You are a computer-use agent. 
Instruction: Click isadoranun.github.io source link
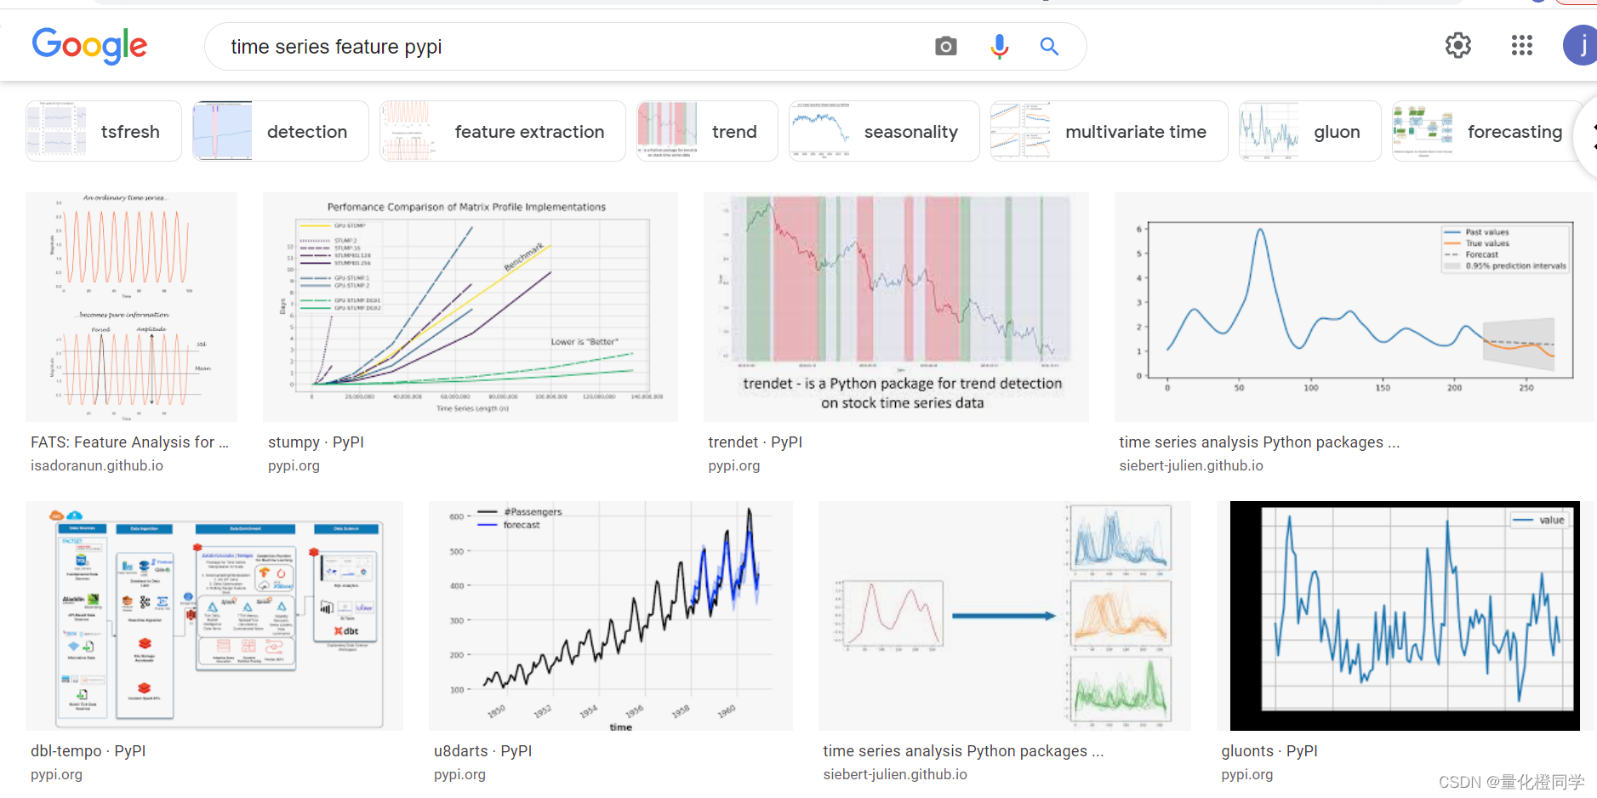point(97,465)
